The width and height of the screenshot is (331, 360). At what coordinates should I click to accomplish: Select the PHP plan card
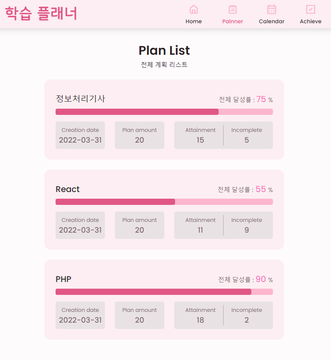(x=164, y=299)
